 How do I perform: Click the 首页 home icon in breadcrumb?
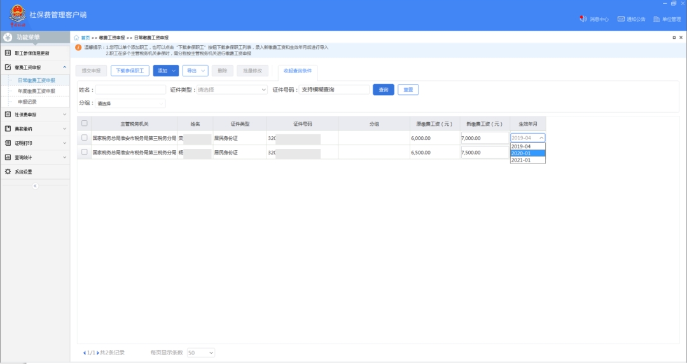coord(77,38)
